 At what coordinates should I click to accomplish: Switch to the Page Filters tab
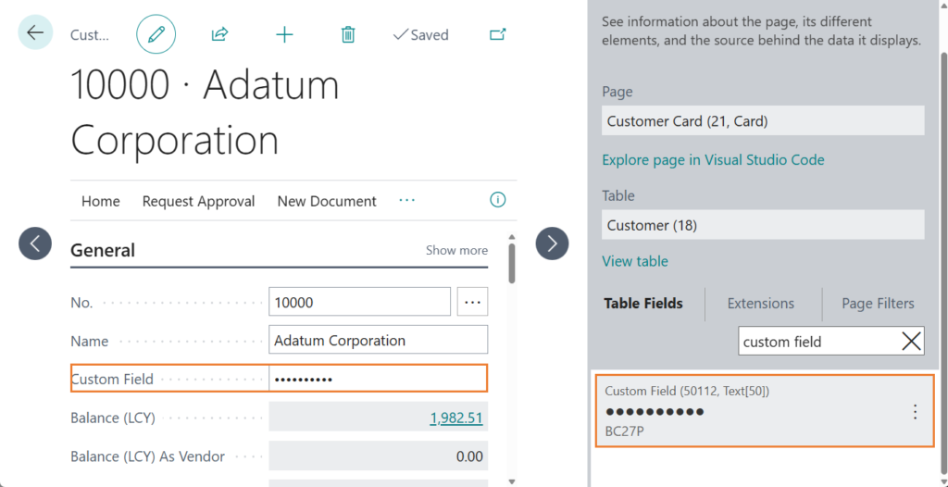(x=877, y=304)
